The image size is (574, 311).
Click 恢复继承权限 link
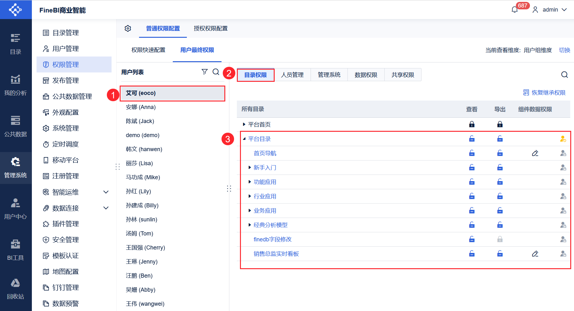point(544,93)
